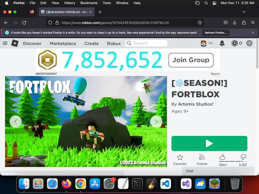Image resolution: width=259 pixels, height=194 pixels.
Task: Open System Settings from the Dock
Action: 109,184
